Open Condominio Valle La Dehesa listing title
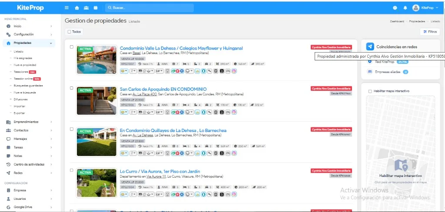Image resolution: width=445 pixels, height=212 pixels. coord(181,48)
